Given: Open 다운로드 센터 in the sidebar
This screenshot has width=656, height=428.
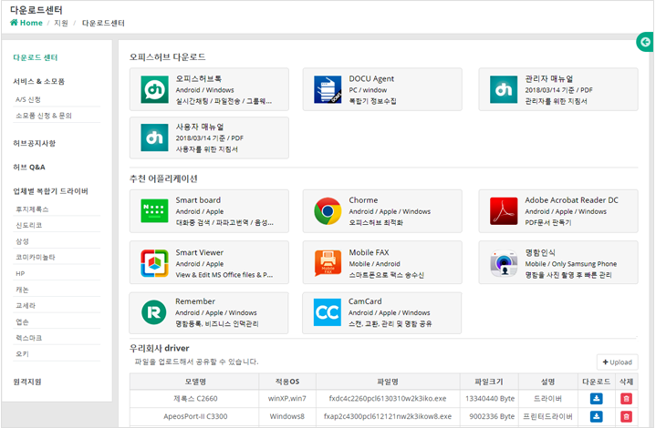Looking at the screenshot, I should [36, 57].
